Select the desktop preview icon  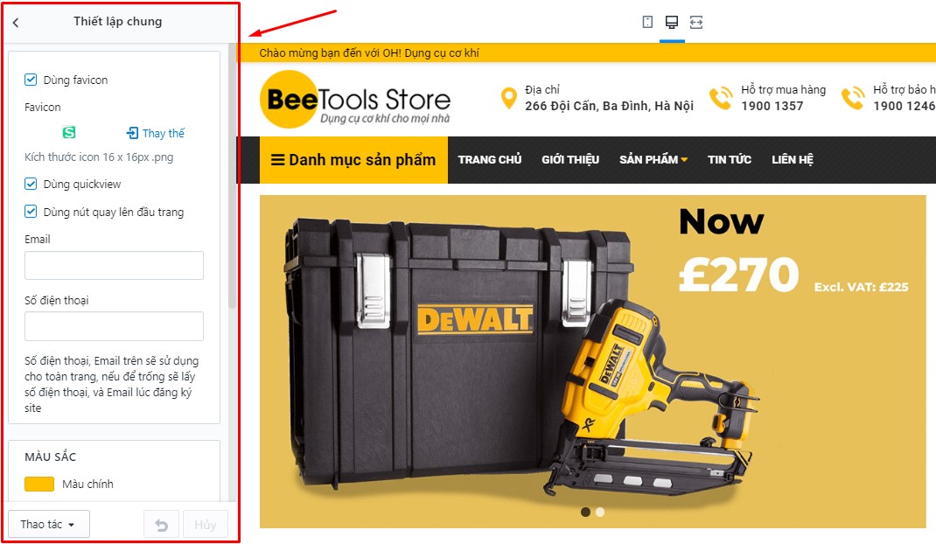(x=672, y=22)
